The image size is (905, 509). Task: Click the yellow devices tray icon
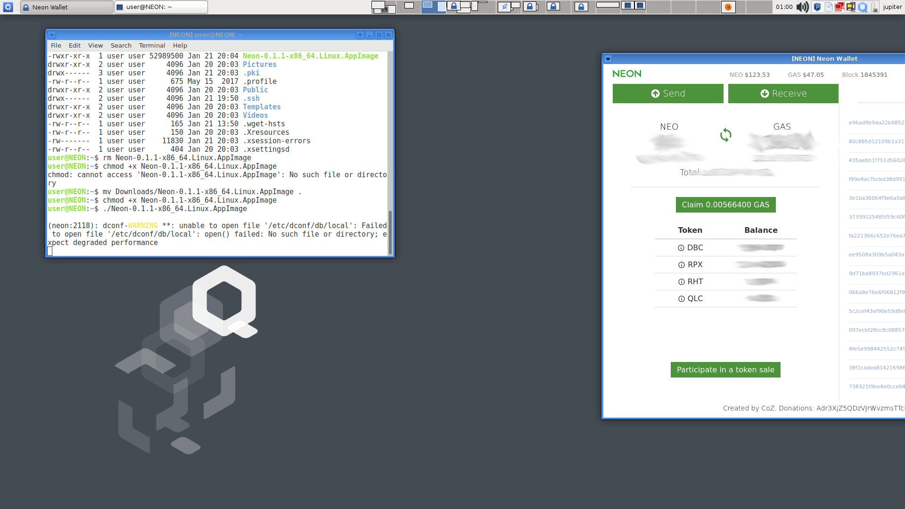(851, 7)
